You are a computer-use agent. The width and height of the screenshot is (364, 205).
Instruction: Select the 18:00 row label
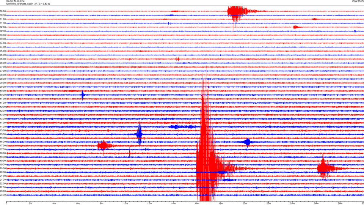pos(3,153)
